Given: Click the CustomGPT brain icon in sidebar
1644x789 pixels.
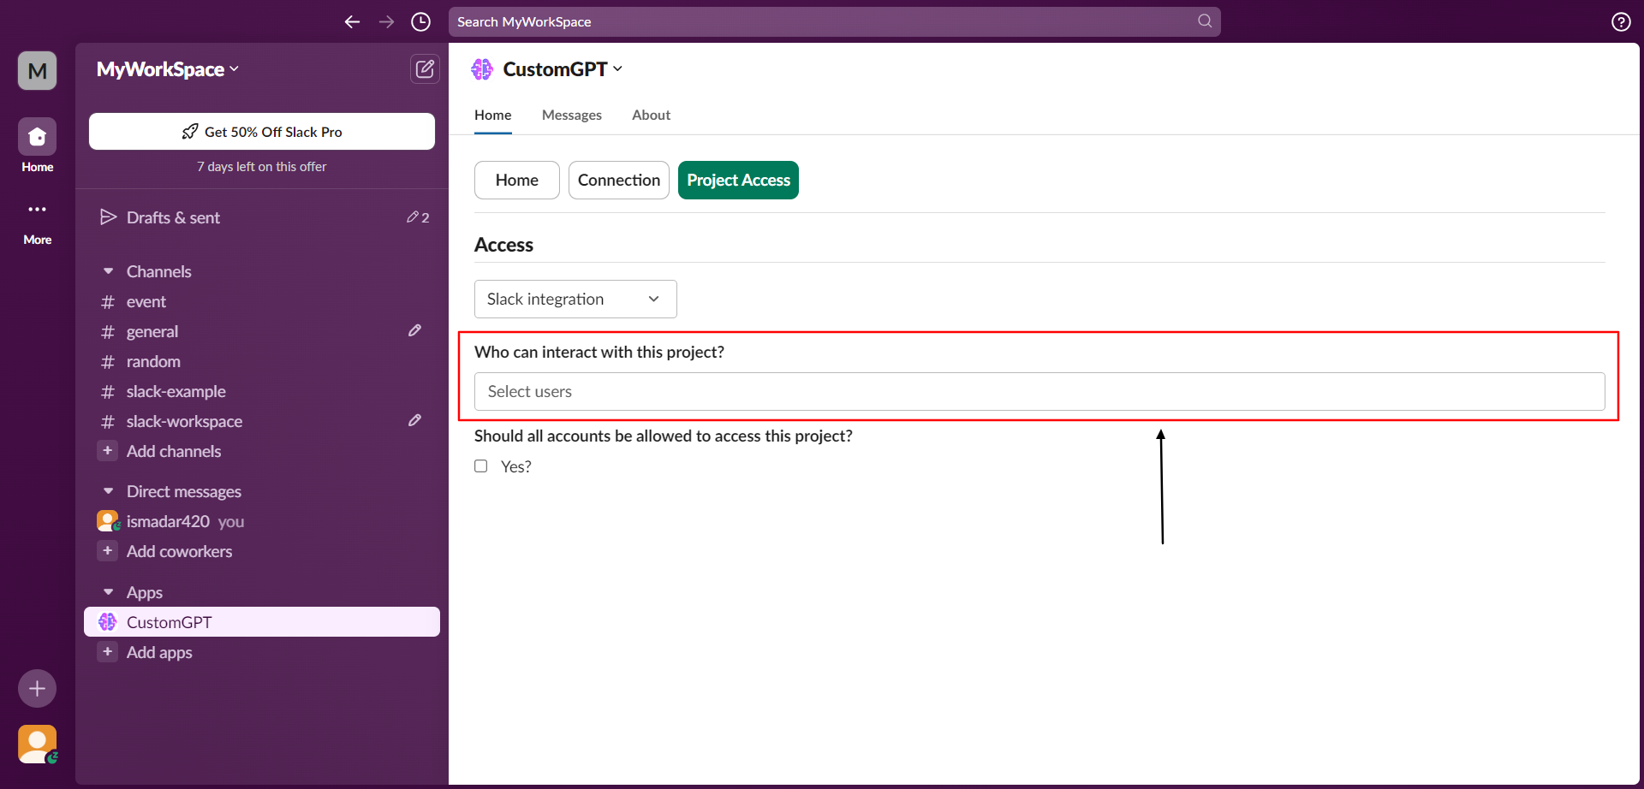Looking at the screenshot, I should coord(107,622).
